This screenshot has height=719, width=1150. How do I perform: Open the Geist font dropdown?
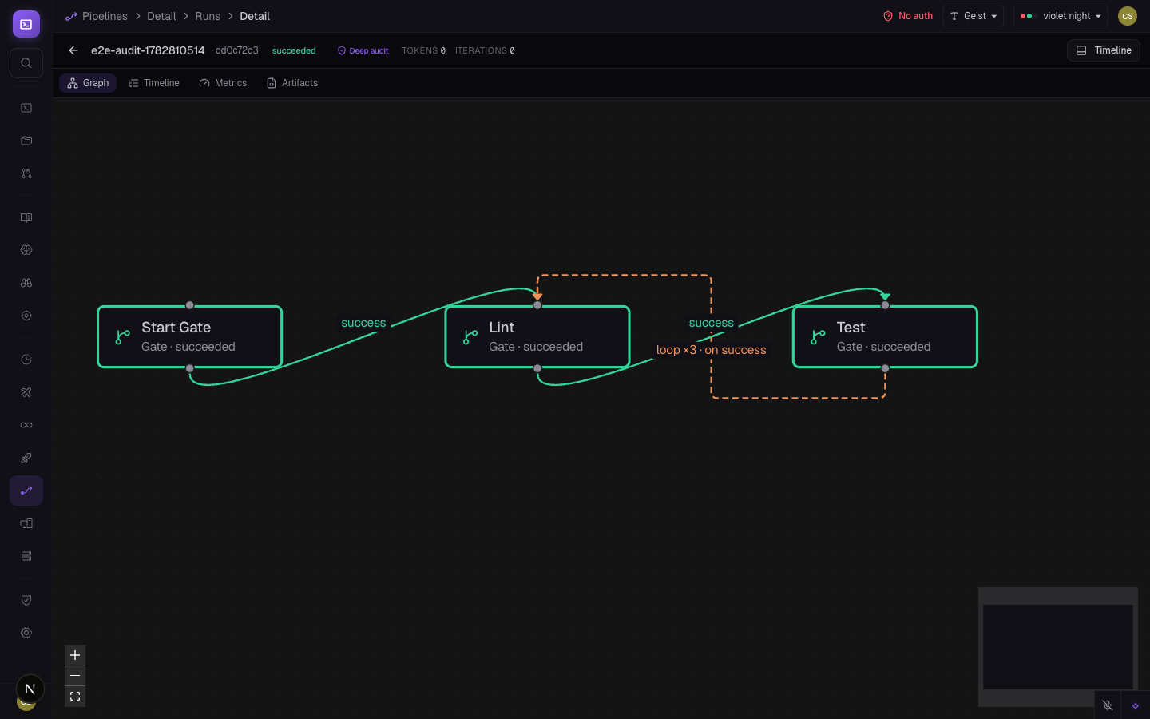point(973,16)
